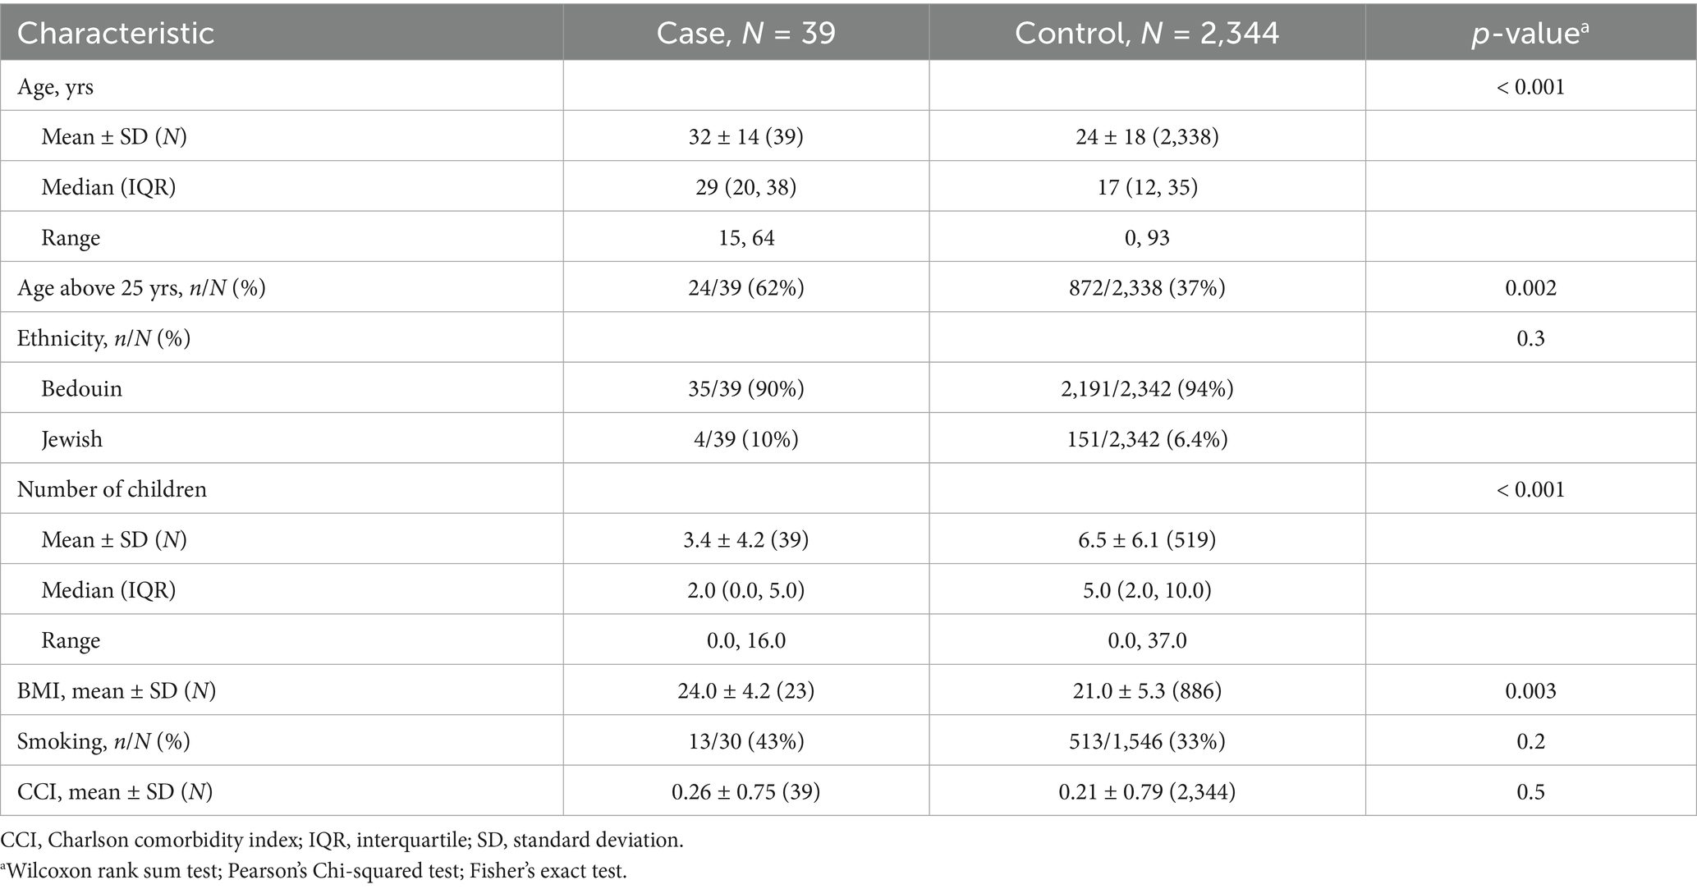This screenshot has width=1697, height=889.
Task: Click the "Age, yrs" row label
Action: pos(56,86)
